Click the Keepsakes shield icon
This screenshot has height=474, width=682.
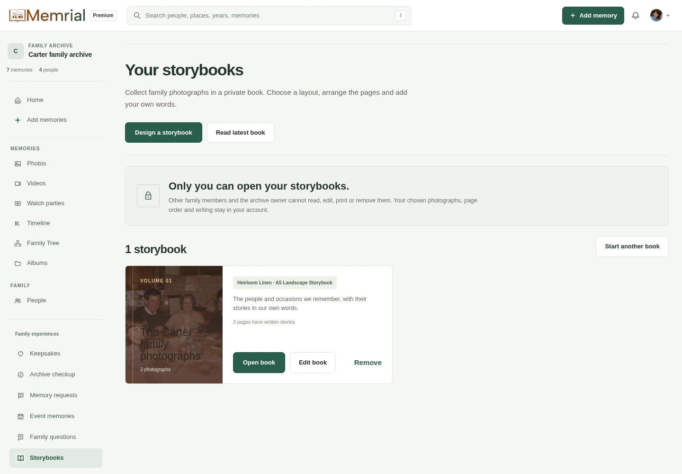pos(20,354)
